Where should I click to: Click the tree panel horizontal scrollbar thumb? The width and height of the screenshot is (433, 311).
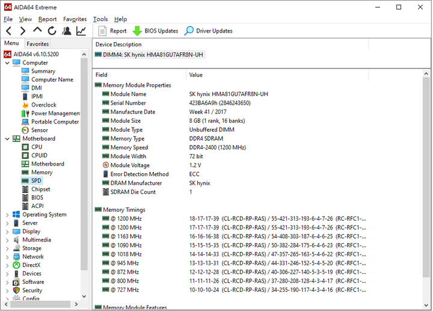click(x=40, y=304)
